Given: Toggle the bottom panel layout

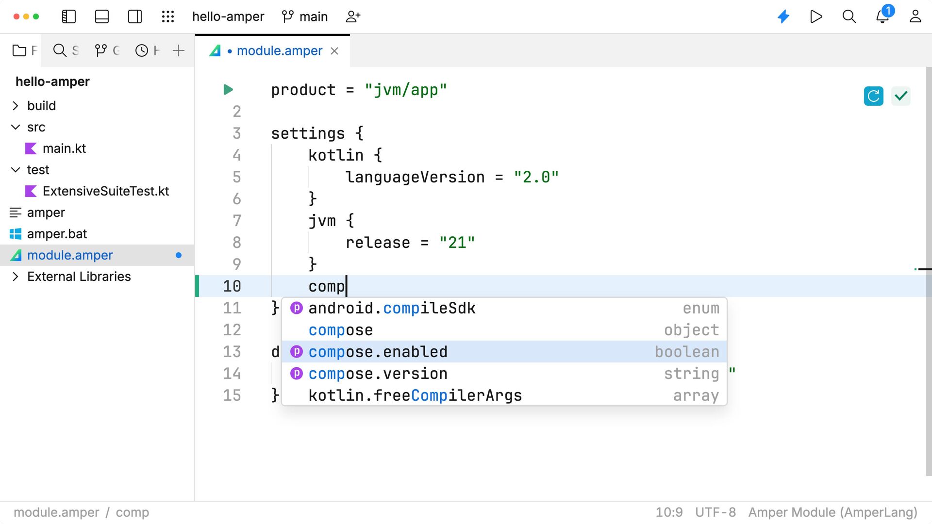Looking at the screenshot, I should (x=102, y=16).
